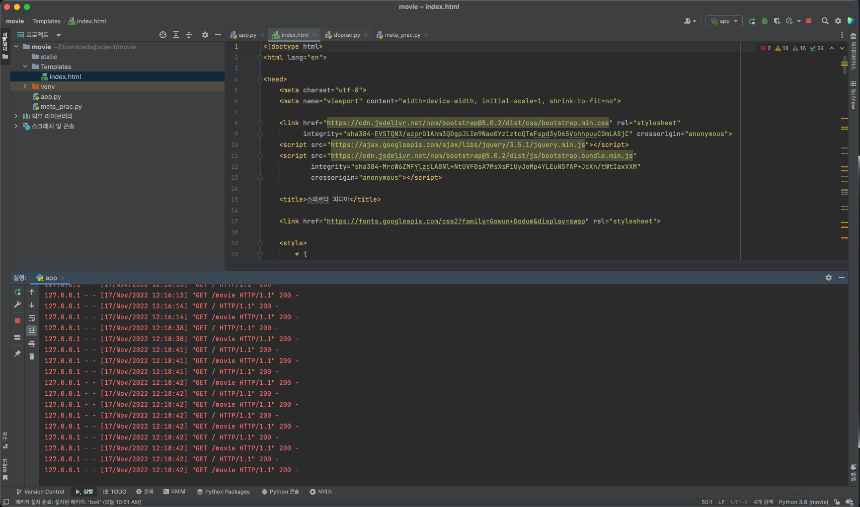860x507 pixels.
Task: Toggle the 프로젝트 side stripe button
Action: pyautogui.click(x=5, y=46)
